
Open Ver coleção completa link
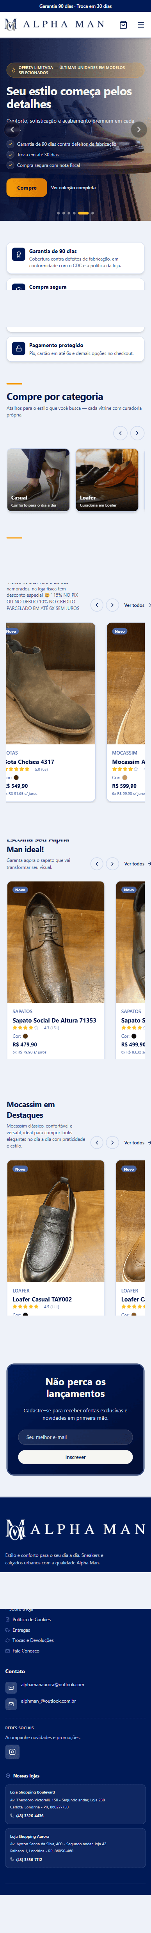pyautogui.click(x=73, y=188)
